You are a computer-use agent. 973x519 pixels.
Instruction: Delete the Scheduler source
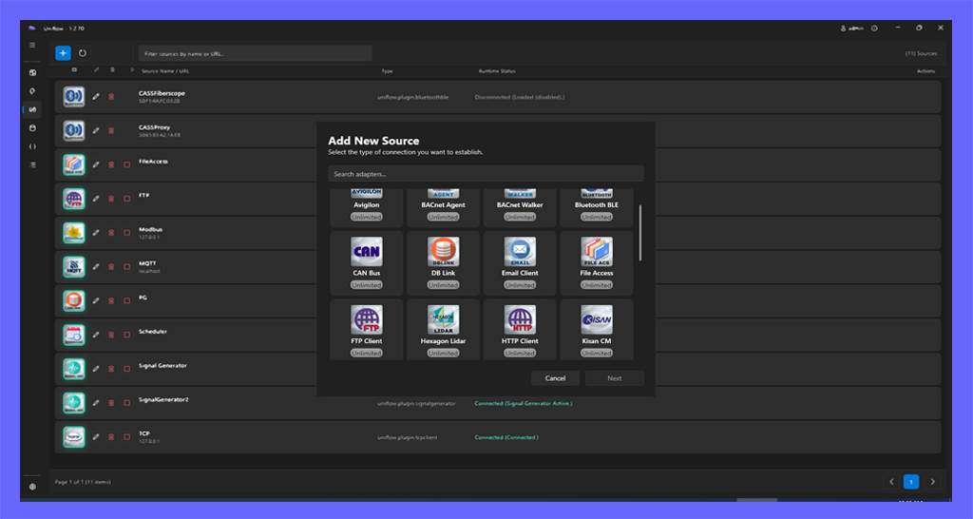[111, 335]
